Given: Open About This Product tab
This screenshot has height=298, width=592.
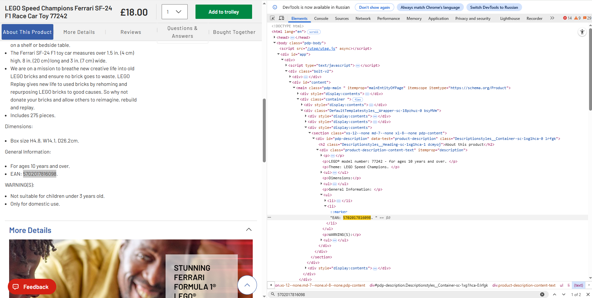Looking at the screenshot, I should [27, 32].
